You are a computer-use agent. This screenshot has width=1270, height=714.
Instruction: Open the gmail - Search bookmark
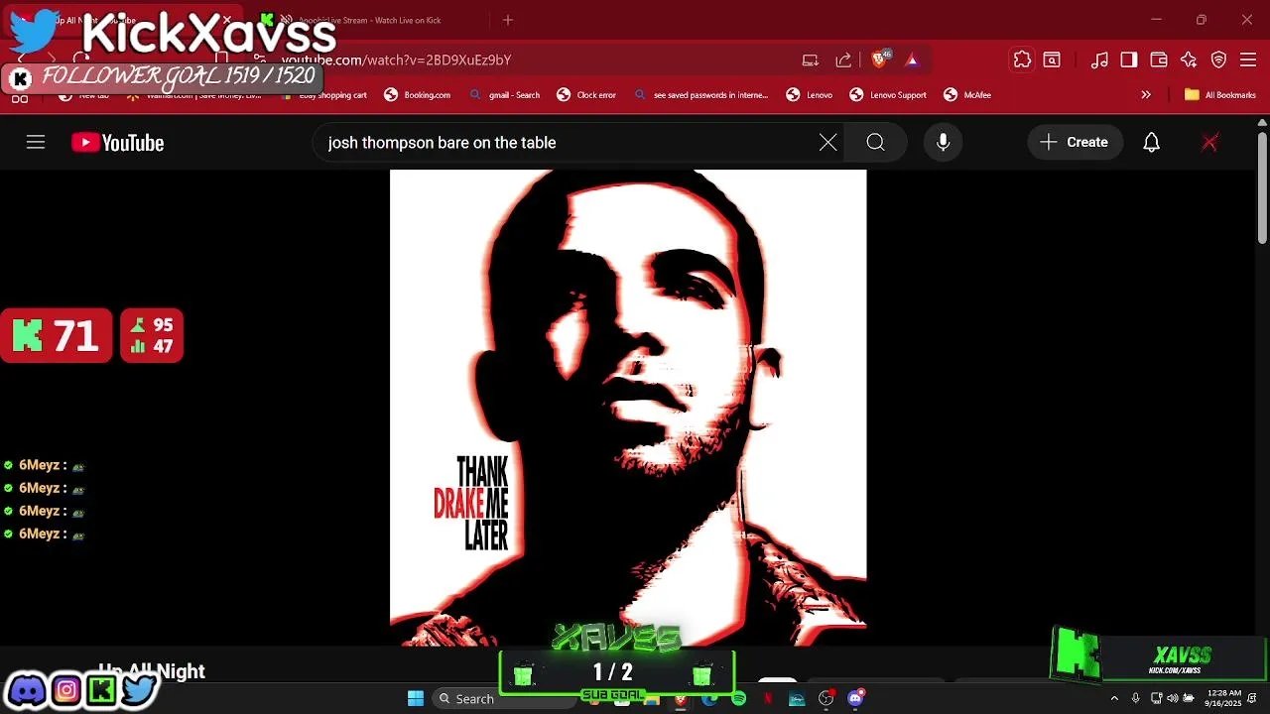pos(504,95)
